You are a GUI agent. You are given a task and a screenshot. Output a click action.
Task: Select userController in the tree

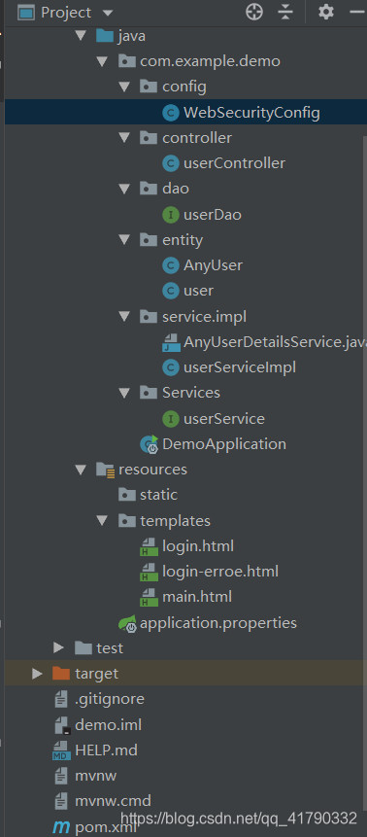234,163
